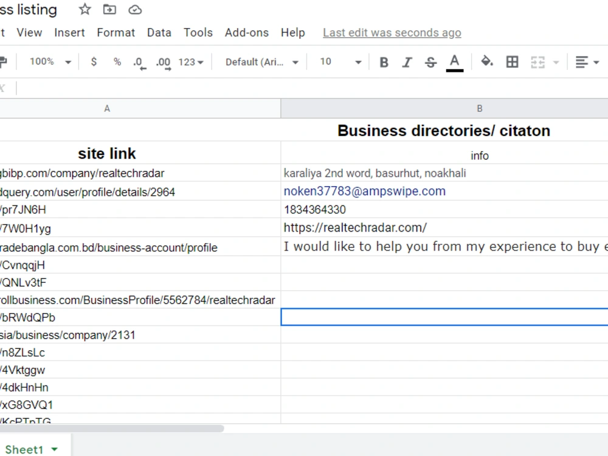Select the karaliya 2nd word address cell
The width and height of the screenshot is (608, 456).
(x=444, y=173)
